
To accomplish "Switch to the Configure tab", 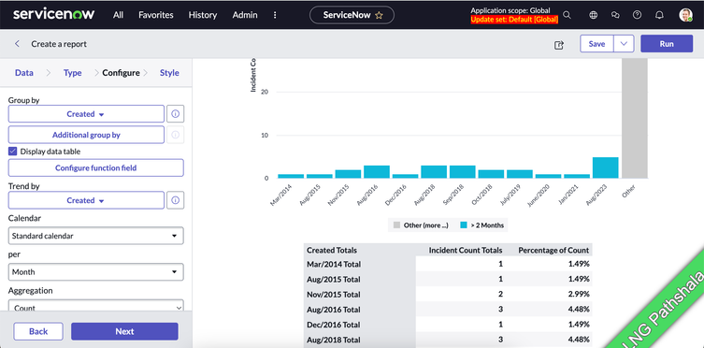I will pos(122,73).
